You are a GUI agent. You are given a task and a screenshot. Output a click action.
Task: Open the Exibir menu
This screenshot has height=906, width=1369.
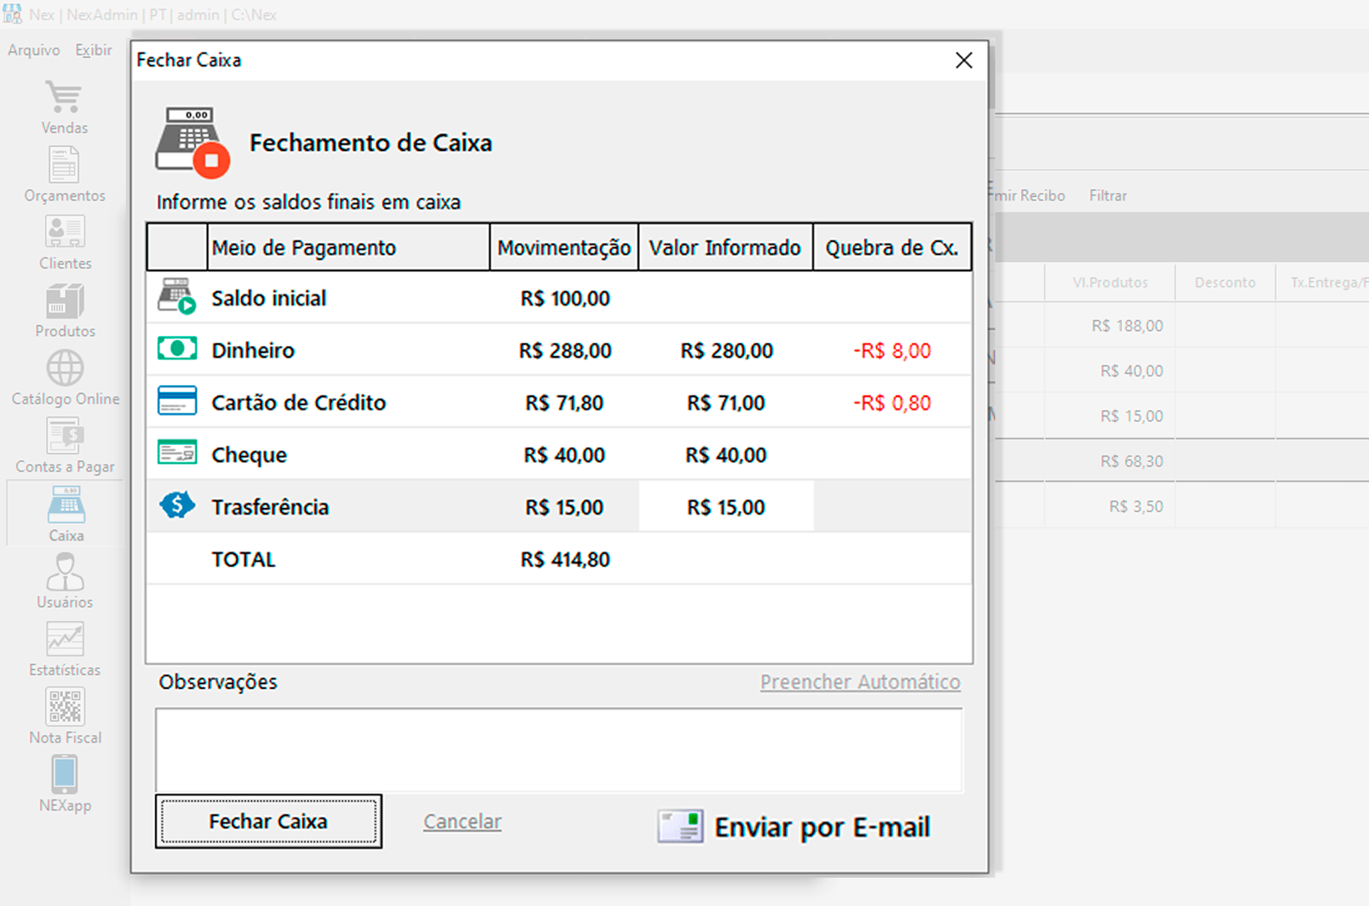click(x=93, y=49)
